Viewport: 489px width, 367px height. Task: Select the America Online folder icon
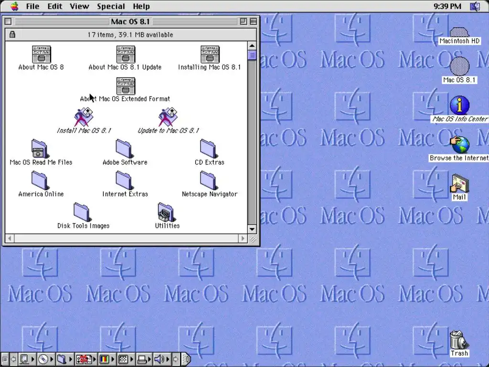point(40,181)
